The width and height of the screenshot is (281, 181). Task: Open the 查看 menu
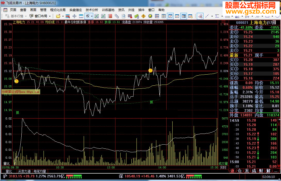(23, 10)
